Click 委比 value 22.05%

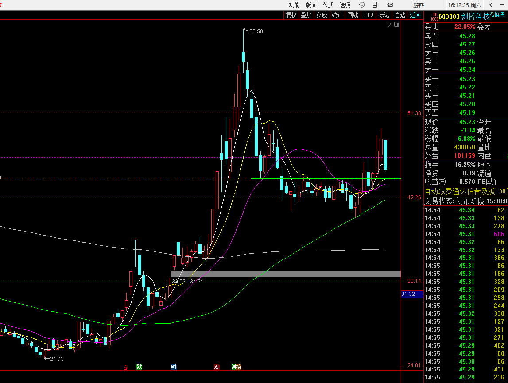pos(465,27)
